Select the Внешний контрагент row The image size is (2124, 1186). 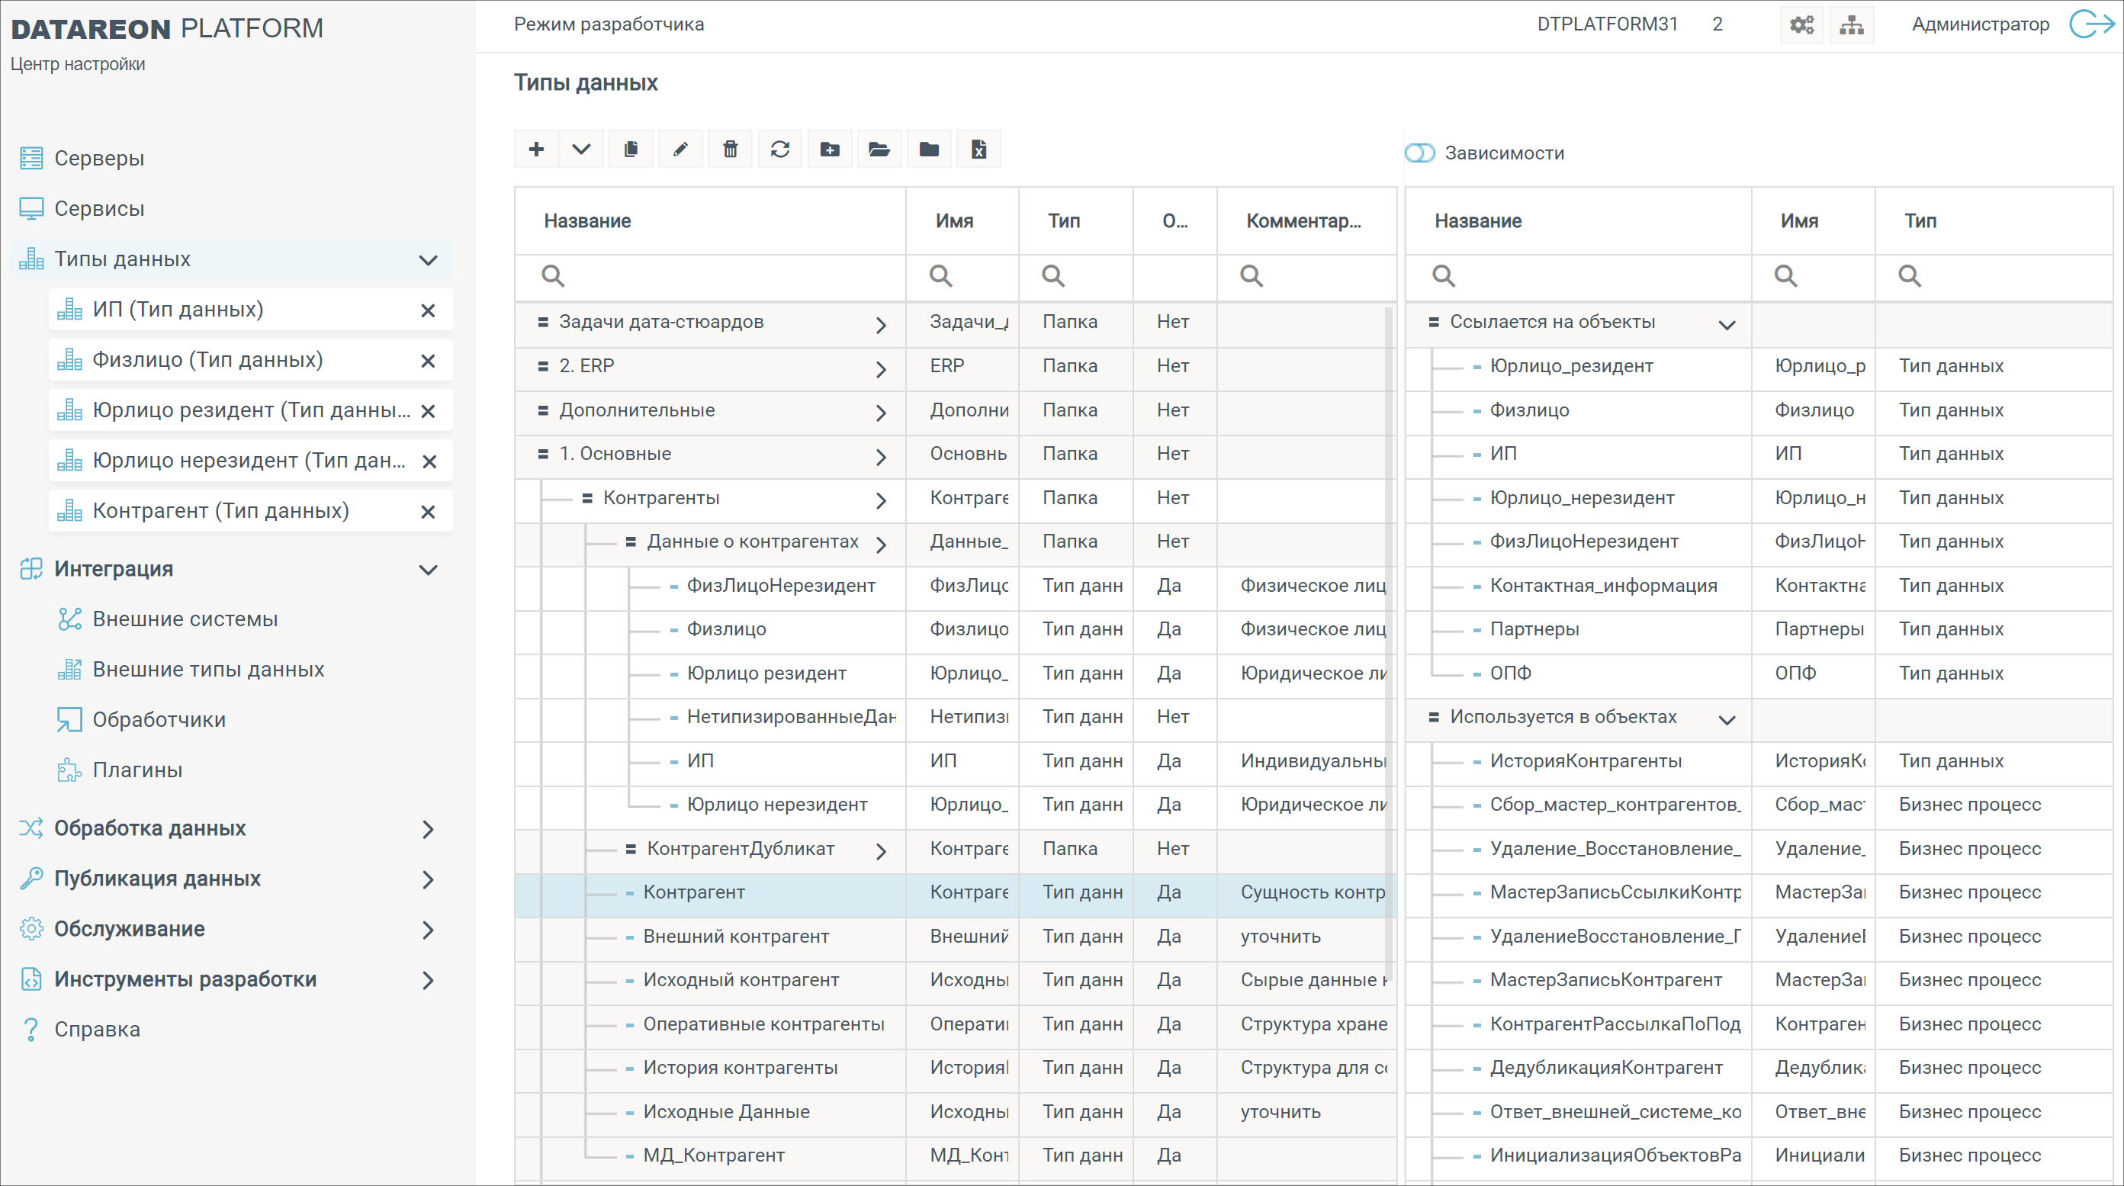click(x=735, y=936)
